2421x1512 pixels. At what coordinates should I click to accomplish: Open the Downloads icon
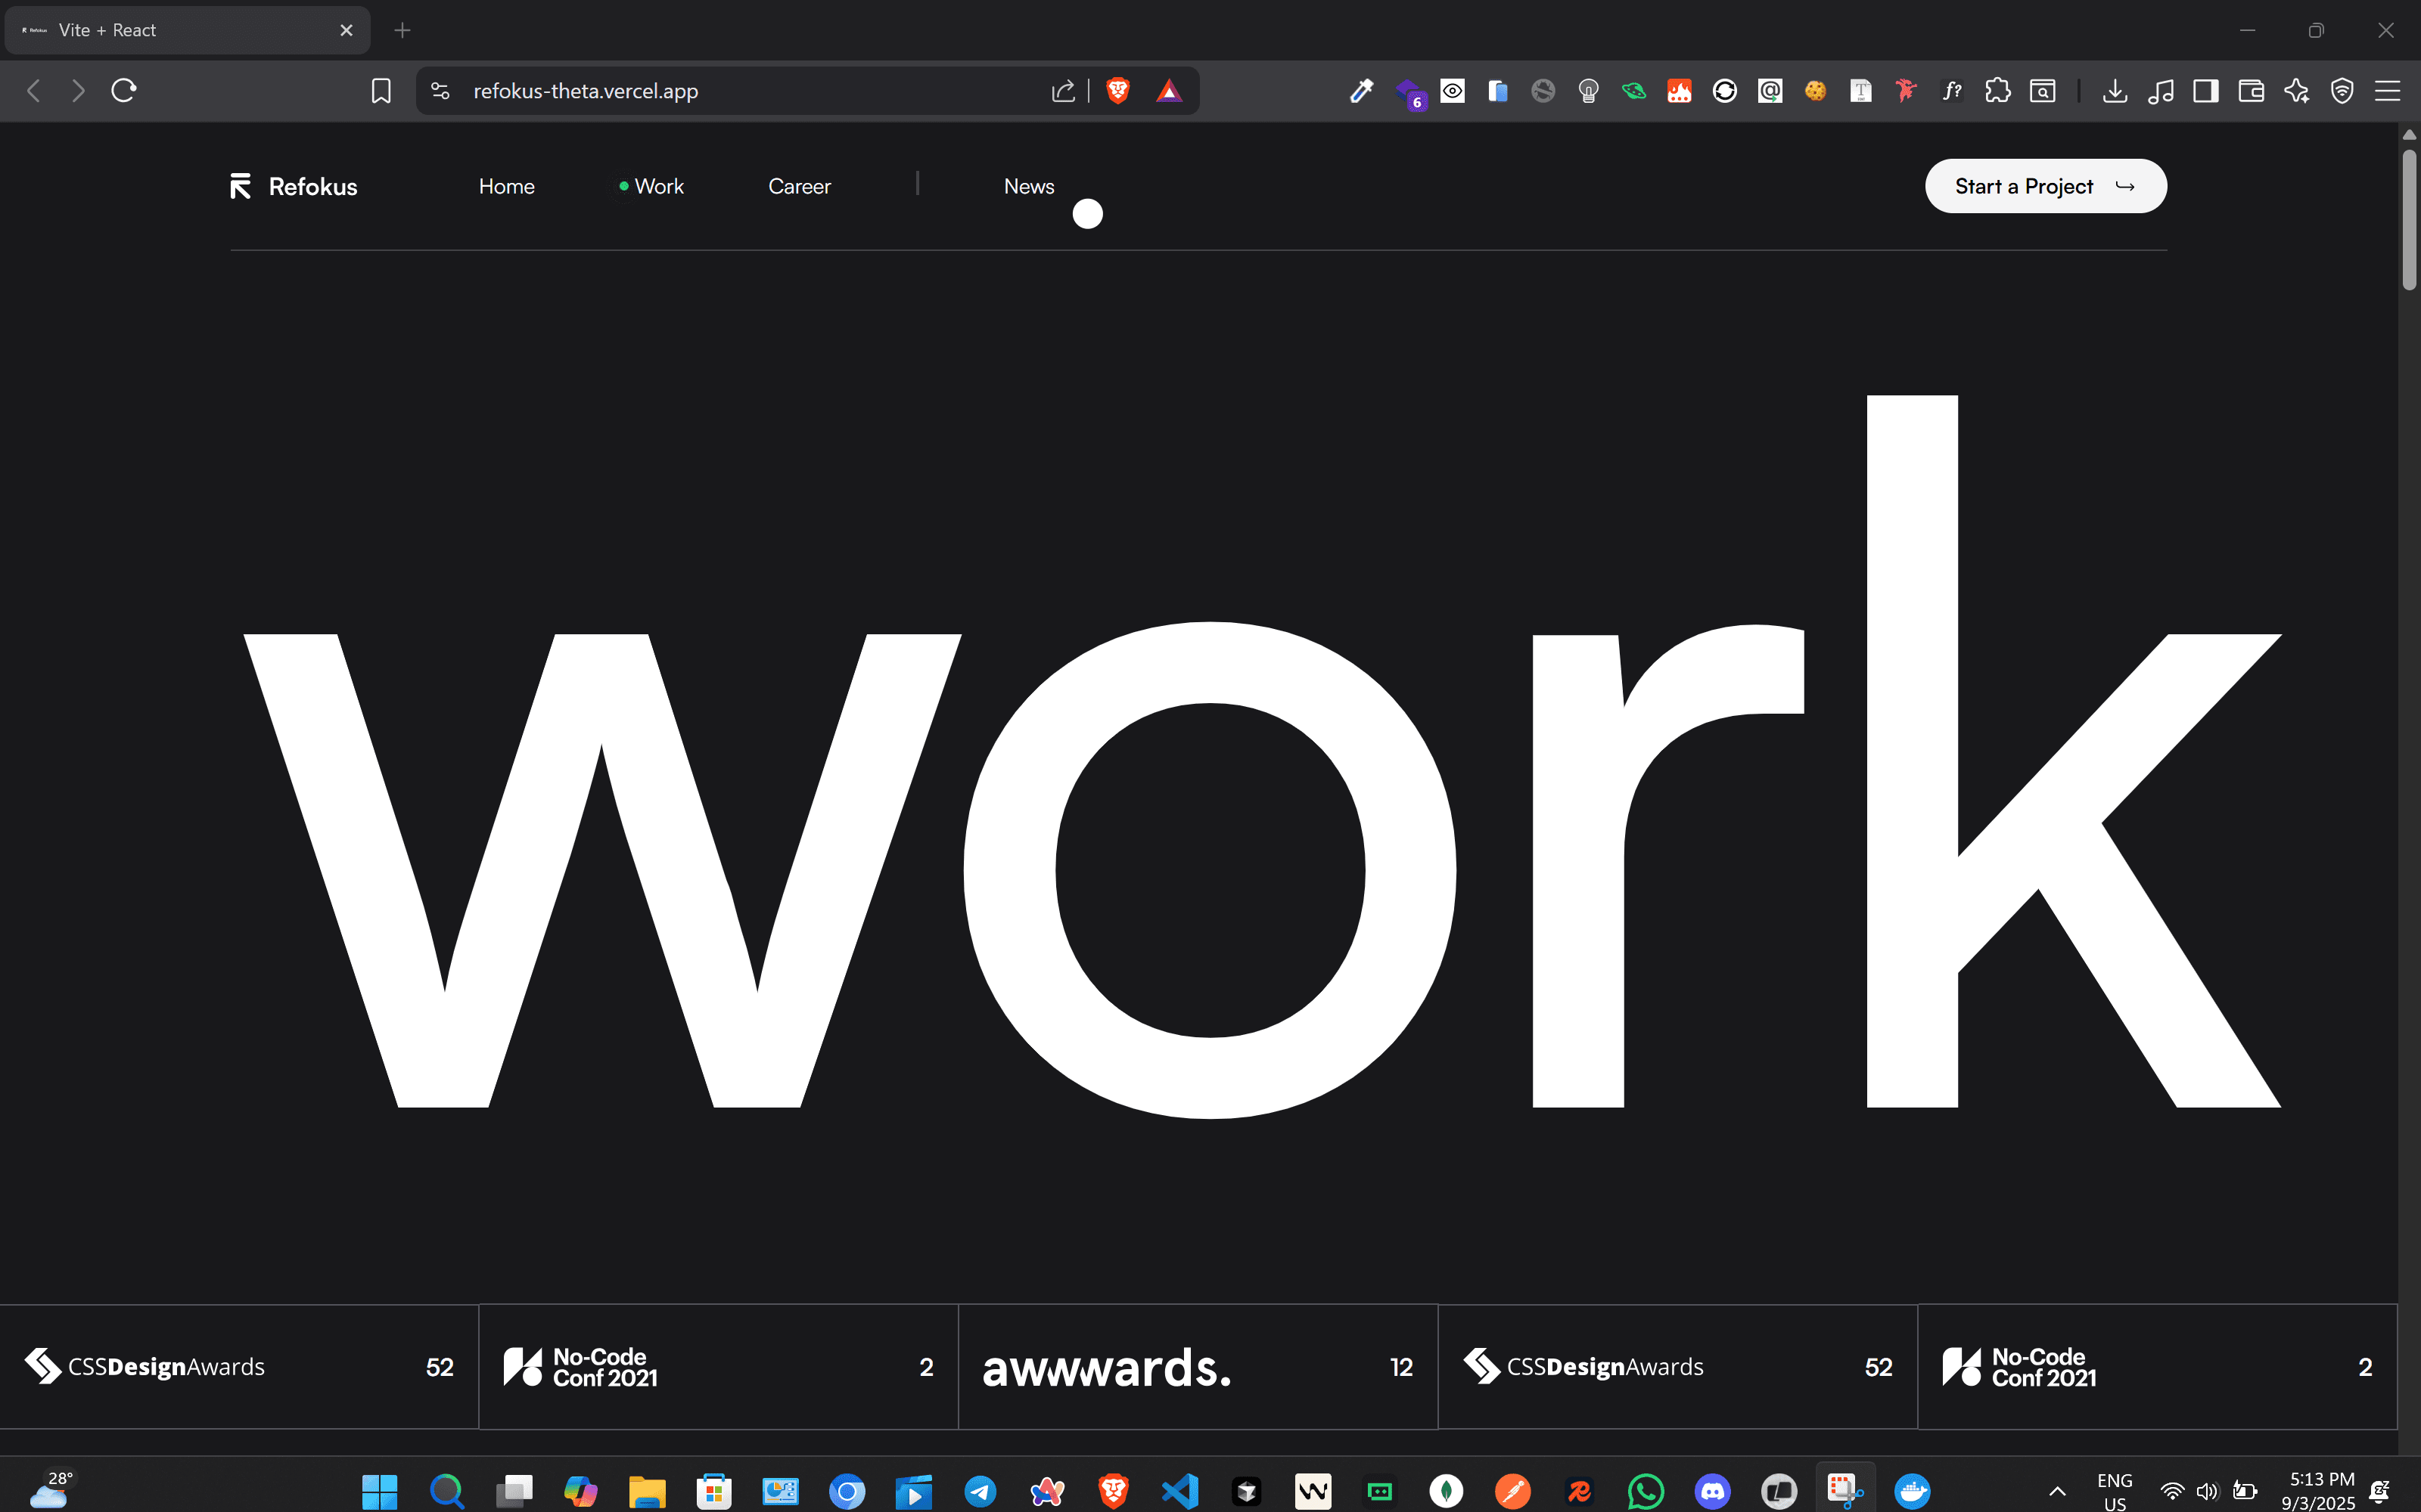click(2115, 91)
